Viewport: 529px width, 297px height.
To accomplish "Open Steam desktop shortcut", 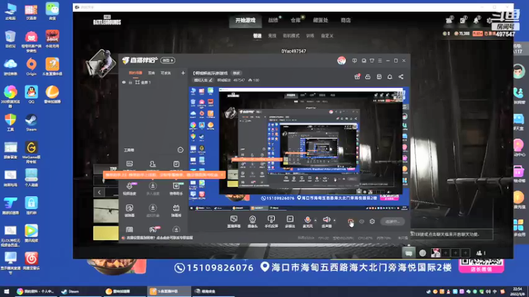I will [31, 122].
